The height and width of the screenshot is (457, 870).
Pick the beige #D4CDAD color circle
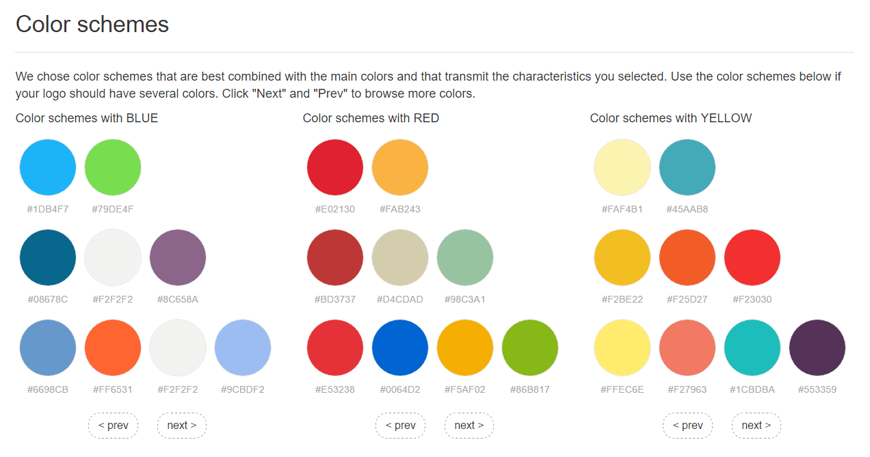click(400, 258)
